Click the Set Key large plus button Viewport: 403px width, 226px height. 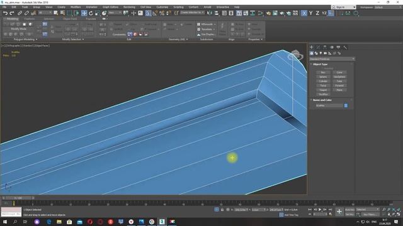(339, 212)
